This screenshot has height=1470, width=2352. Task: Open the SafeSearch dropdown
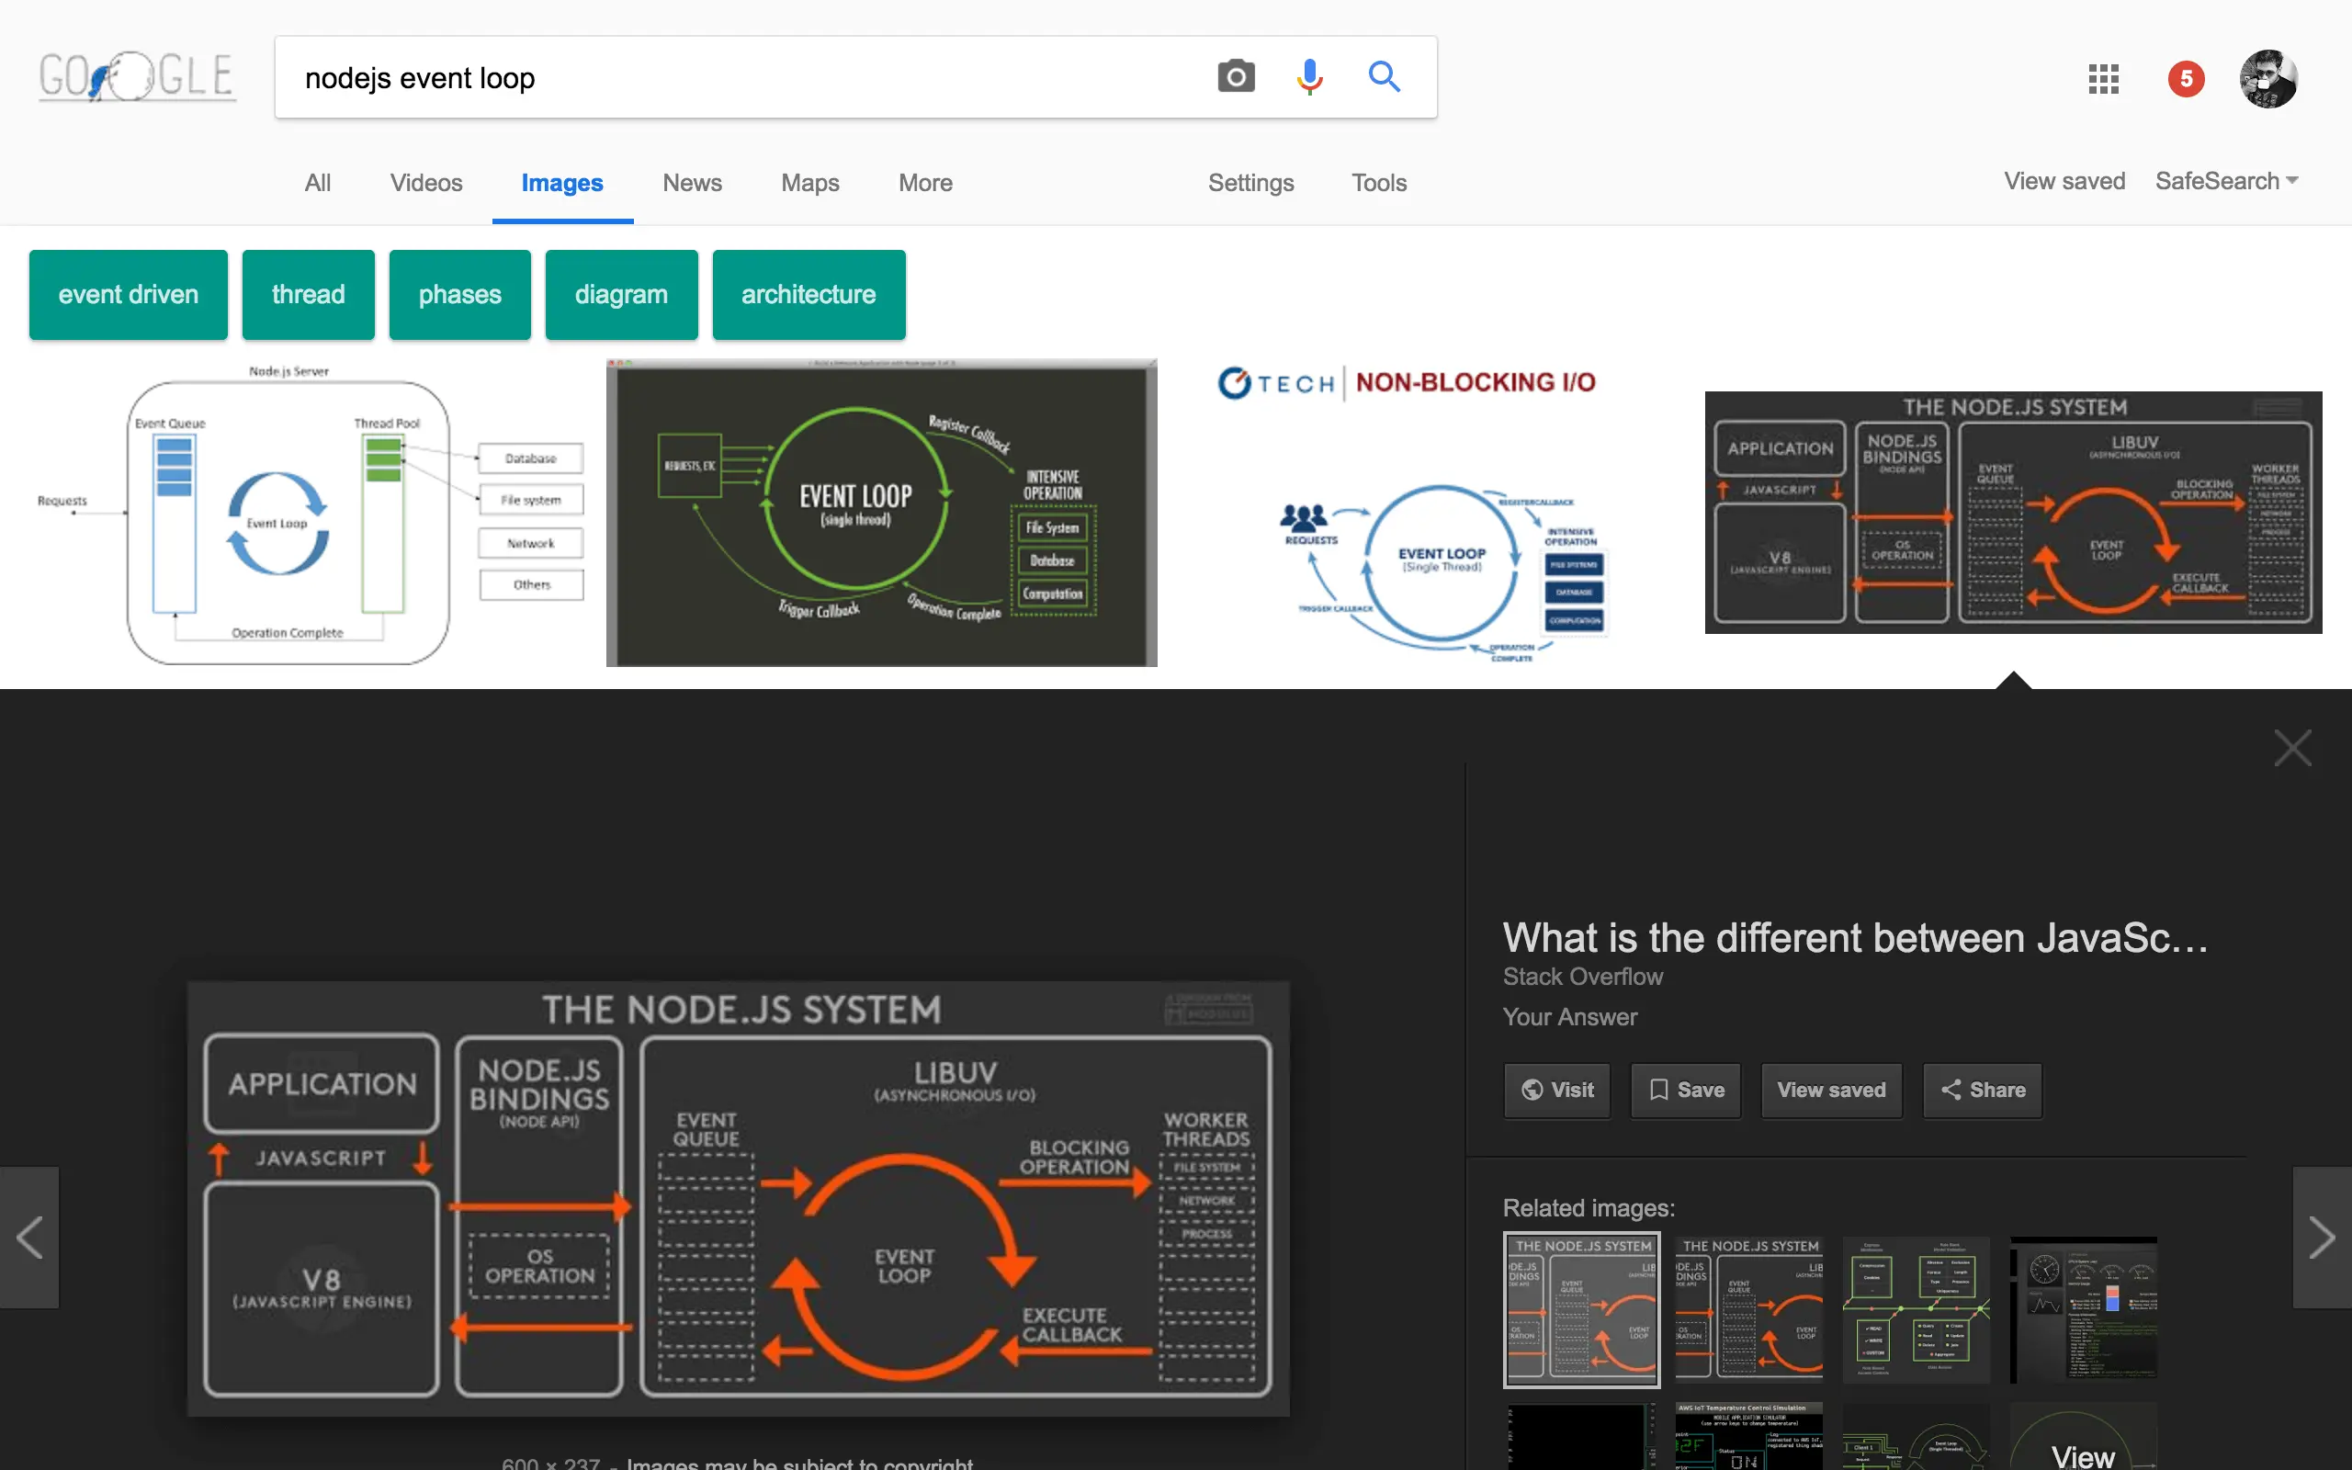pos(2225,181)
